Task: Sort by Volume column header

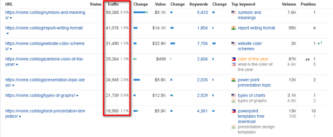Action: point(288,4)
